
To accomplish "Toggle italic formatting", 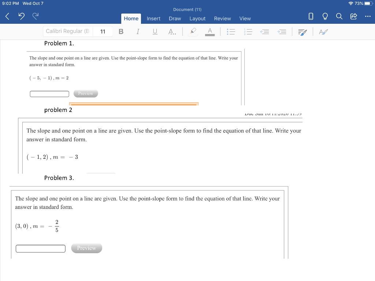I will [138, 31].
